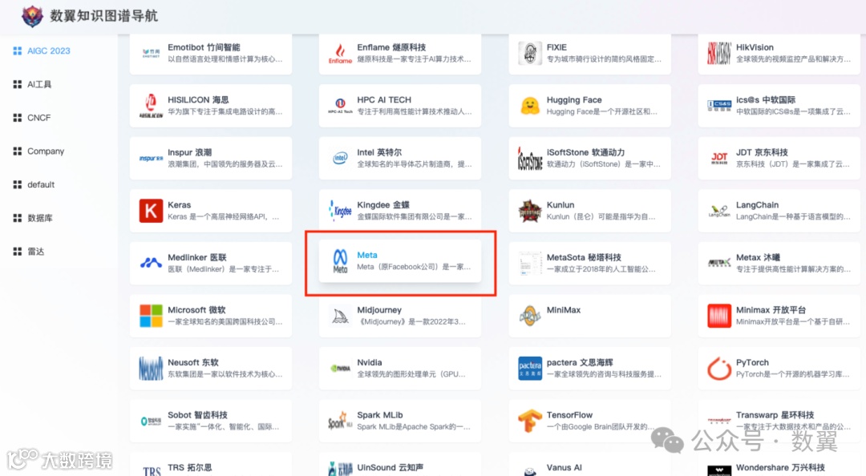Click the red Minimax 开放平台 icon
Screen dimensions: 866x476
(719, 316)
